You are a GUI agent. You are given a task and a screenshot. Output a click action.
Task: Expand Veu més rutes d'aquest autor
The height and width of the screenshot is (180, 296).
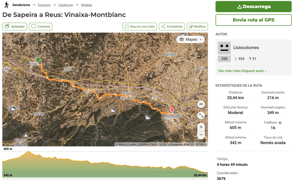click(242, 71)
